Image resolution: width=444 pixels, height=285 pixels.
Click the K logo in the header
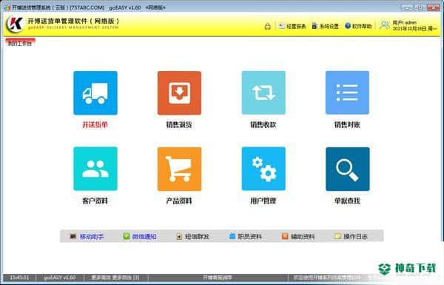(x=15, y=24)
